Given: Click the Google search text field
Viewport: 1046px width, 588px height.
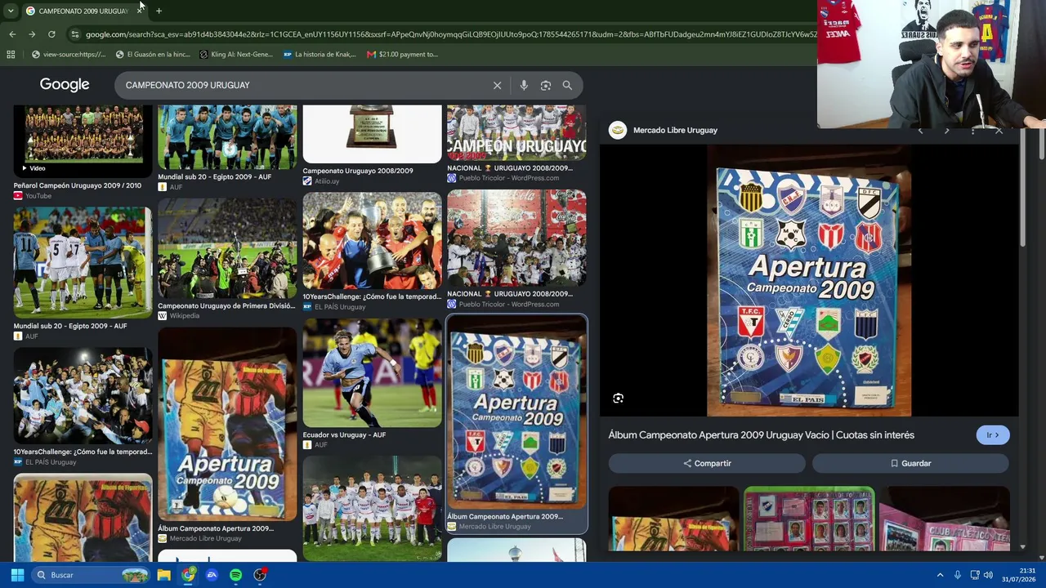Looking at the screenshot, I should point(302,85).
